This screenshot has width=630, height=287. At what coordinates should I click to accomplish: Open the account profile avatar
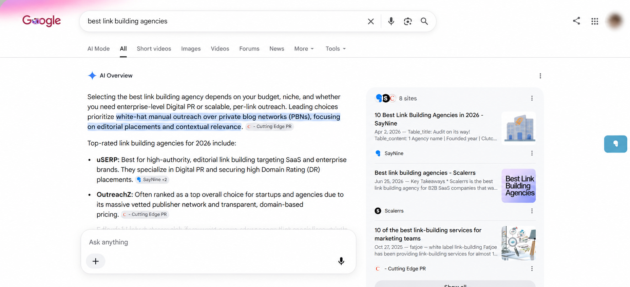[x=615, y=21]
